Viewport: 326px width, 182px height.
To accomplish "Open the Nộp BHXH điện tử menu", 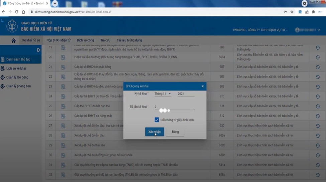I will pyautogui.click(x=59, y=40).
